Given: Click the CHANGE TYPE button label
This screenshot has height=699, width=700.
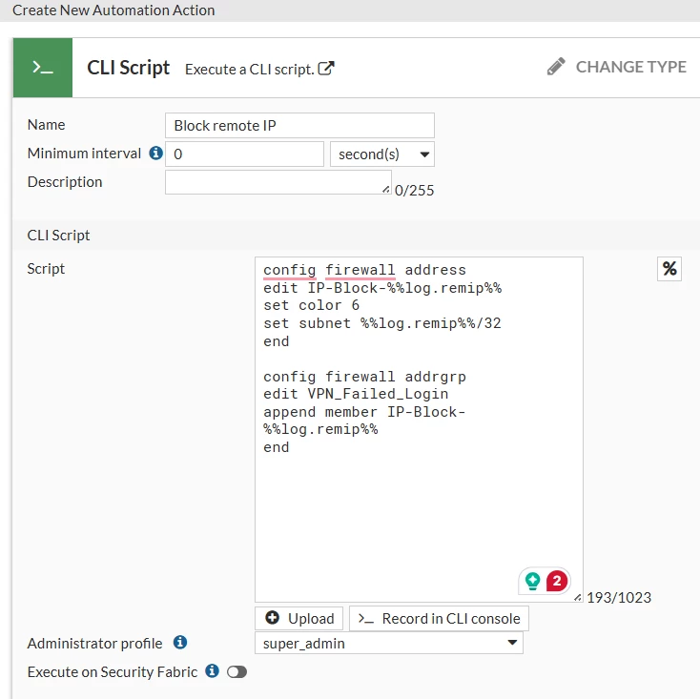Looking at the screenshot, I should tap(630, 67).
